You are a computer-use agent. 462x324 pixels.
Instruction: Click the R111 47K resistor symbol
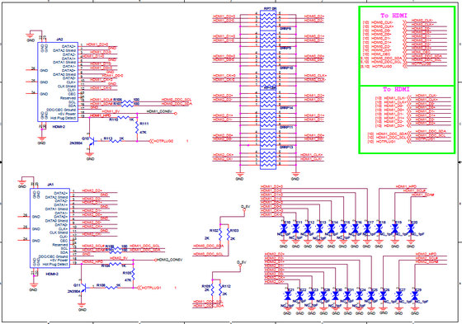pos(137,128)
